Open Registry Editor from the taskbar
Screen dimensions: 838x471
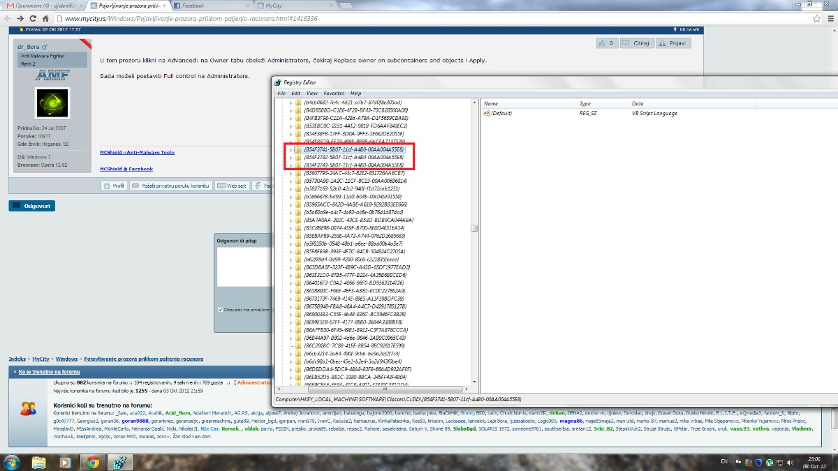click(x=119, y=462)
